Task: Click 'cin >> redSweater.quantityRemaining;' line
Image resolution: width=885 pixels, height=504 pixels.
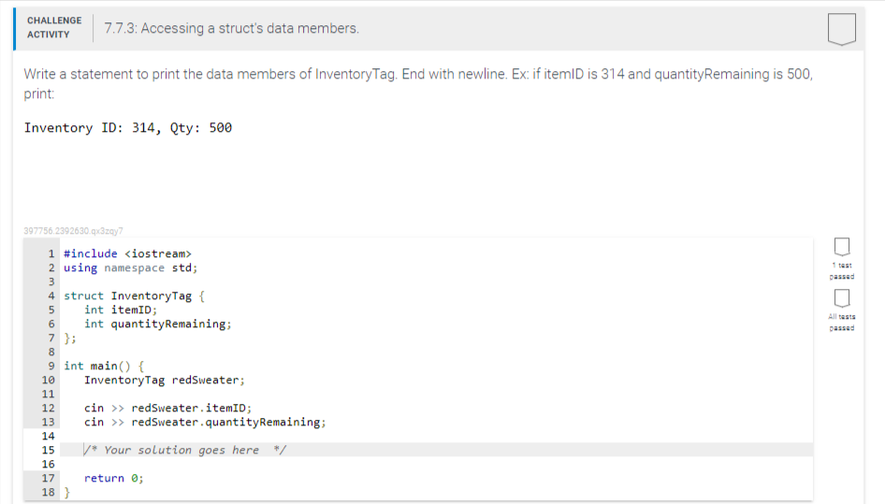Action: click(x=205, y=422)
